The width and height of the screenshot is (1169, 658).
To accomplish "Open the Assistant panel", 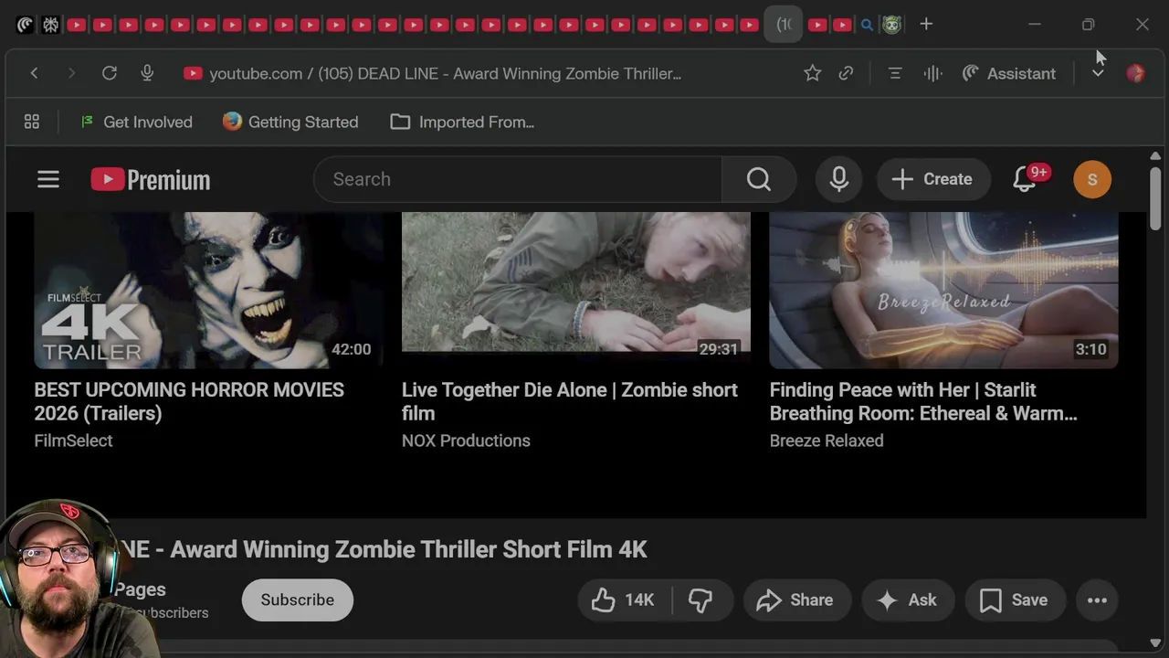I will click(1009, 73).
